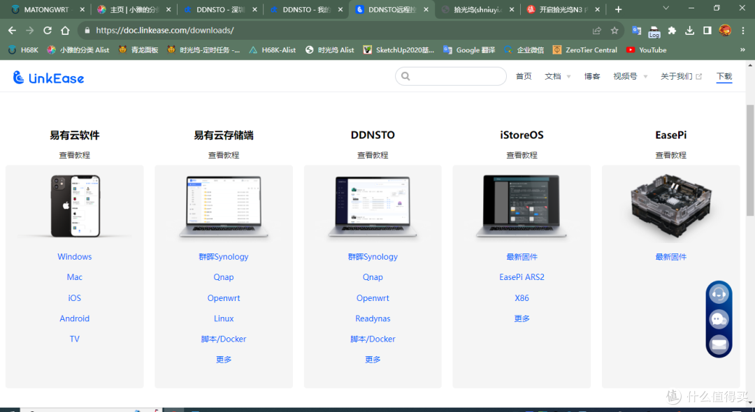Click TV download link

(x=75, y=339)
